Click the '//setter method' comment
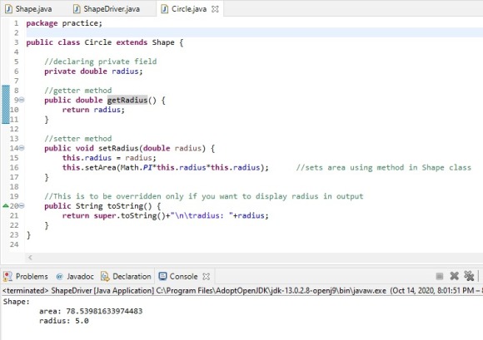The height and width of the screenshot is (340, 483). pos(78,139)
